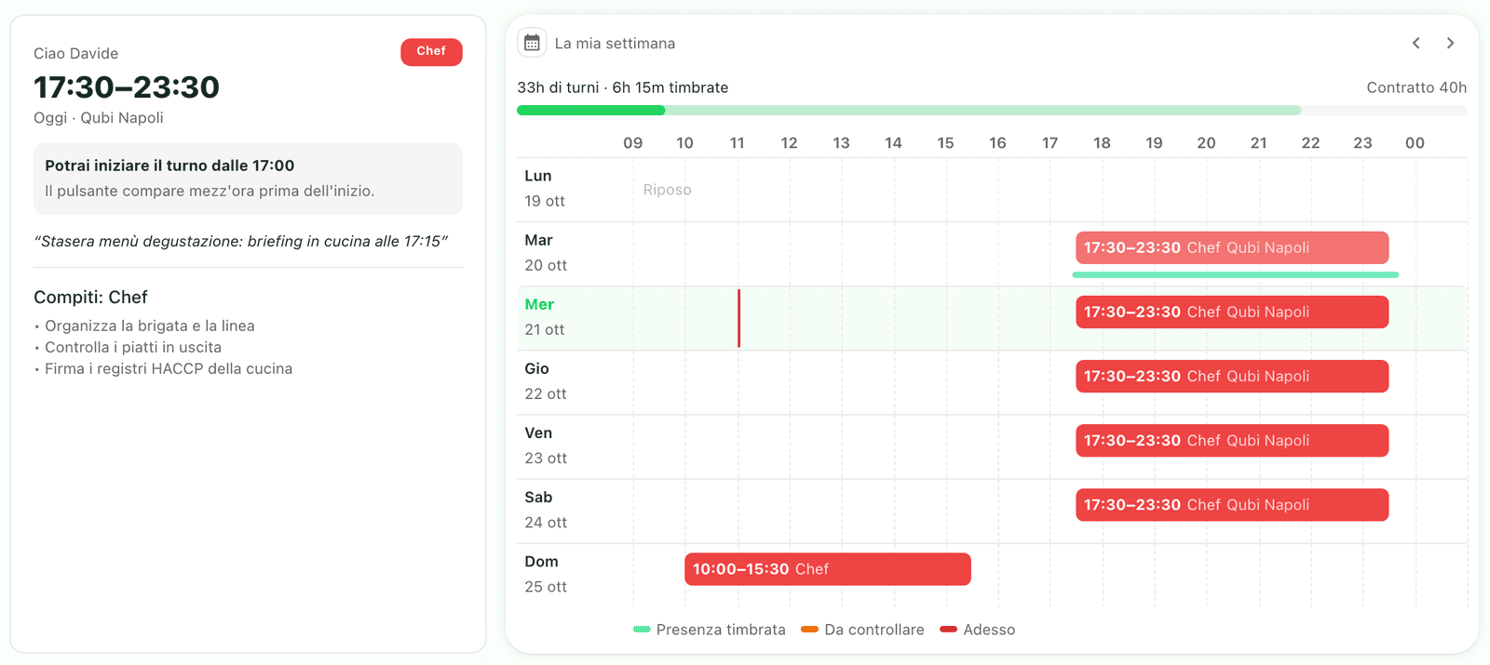Click Firma i registri HACCP della cucina

(169, 368)
